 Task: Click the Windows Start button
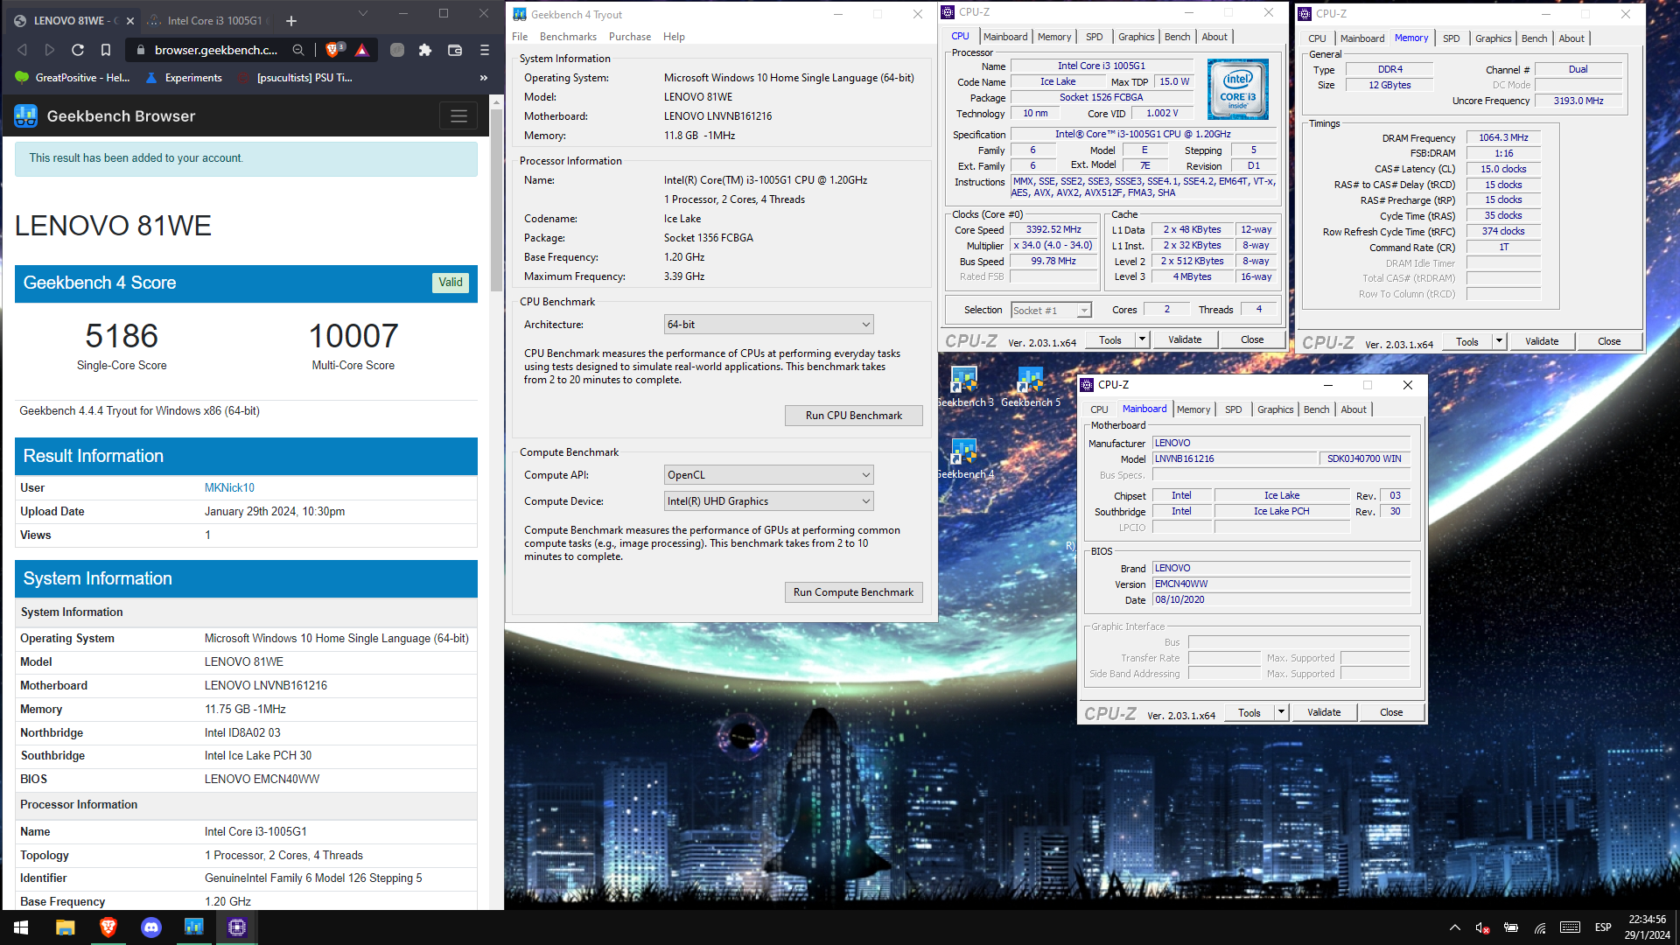21,927
